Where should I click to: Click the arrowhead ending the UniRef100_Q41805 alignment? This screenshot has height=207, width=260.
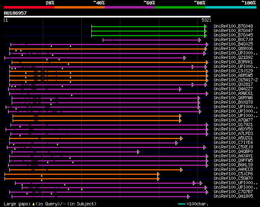click(188, 196)
